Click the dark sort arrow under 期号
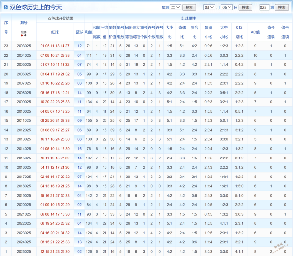 [x=25, y=35]
